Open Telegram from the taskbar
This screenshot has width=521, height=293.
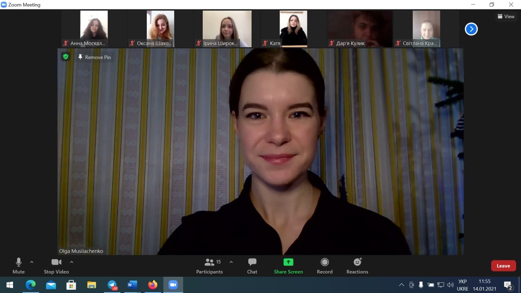(x=112, y=285)
